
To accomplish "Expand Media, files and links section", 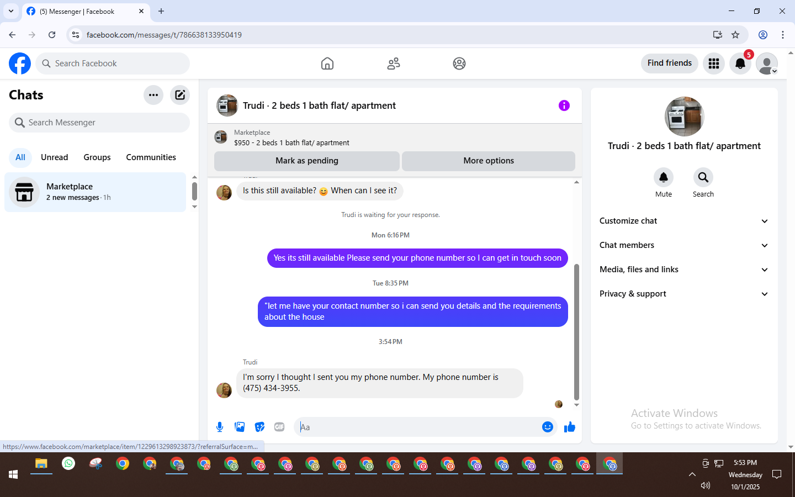I will pyautogui.click(x=684, y=269).
